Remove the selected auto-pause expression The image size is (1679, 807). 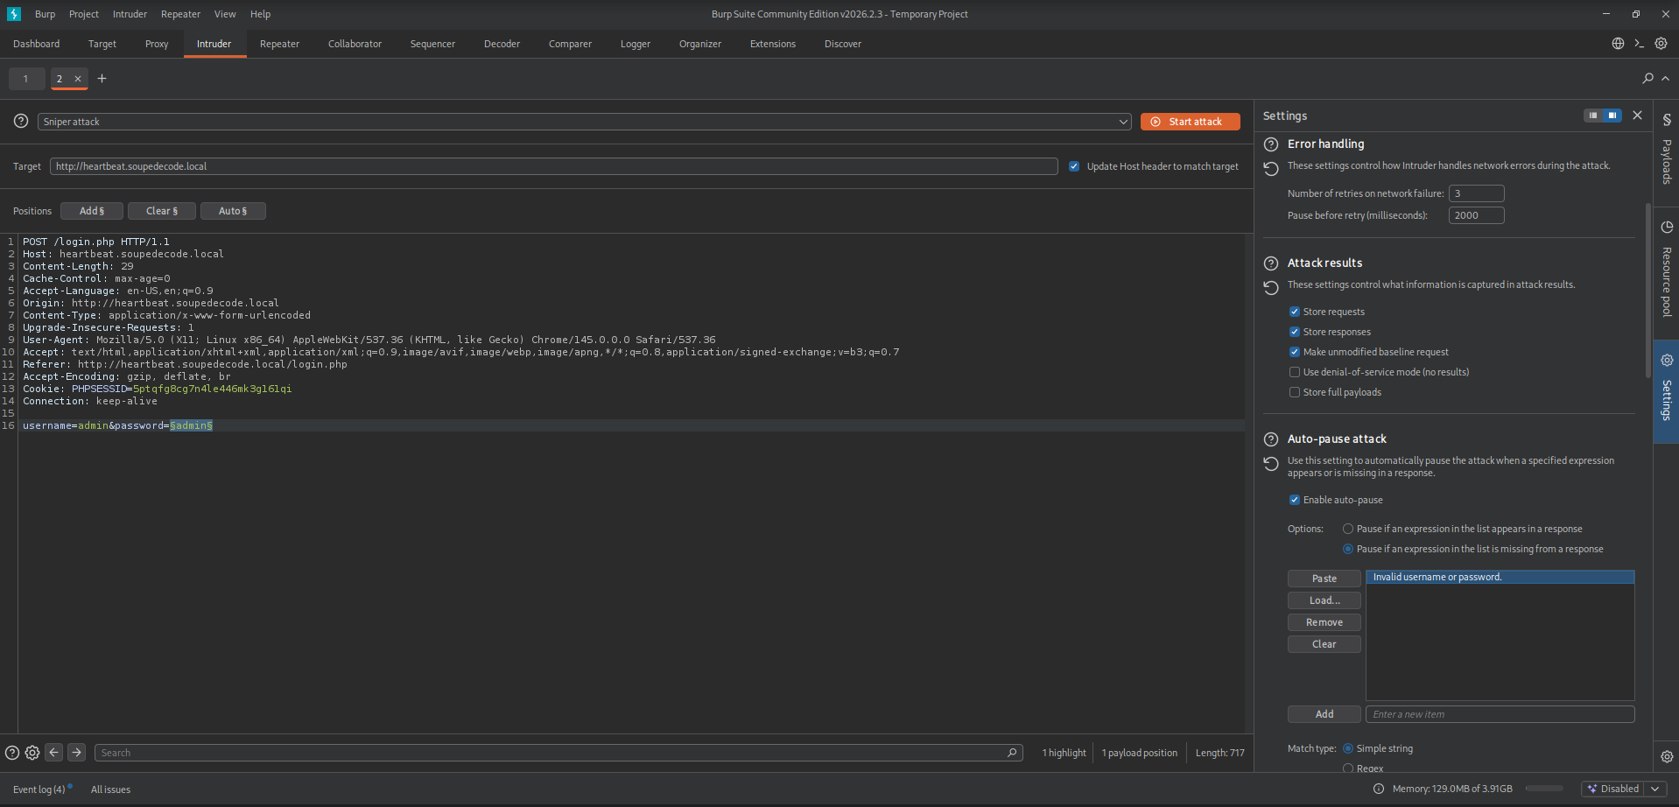click(1324, 622)
